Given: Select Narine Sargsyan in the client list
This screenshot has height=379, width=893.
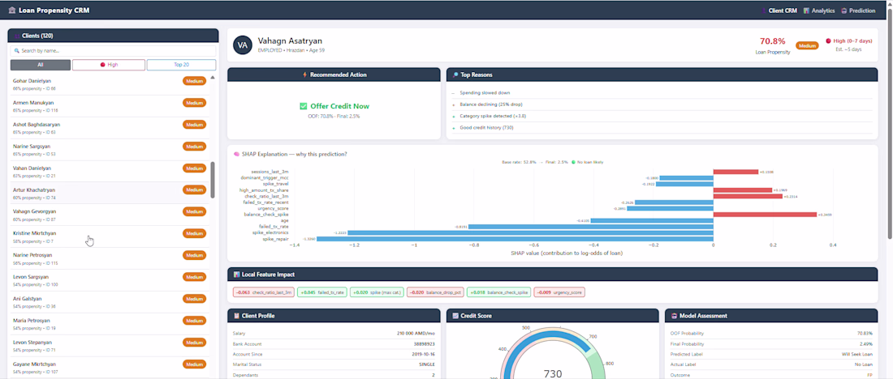Looking at the screenshot, I should [x=110, y=150].
